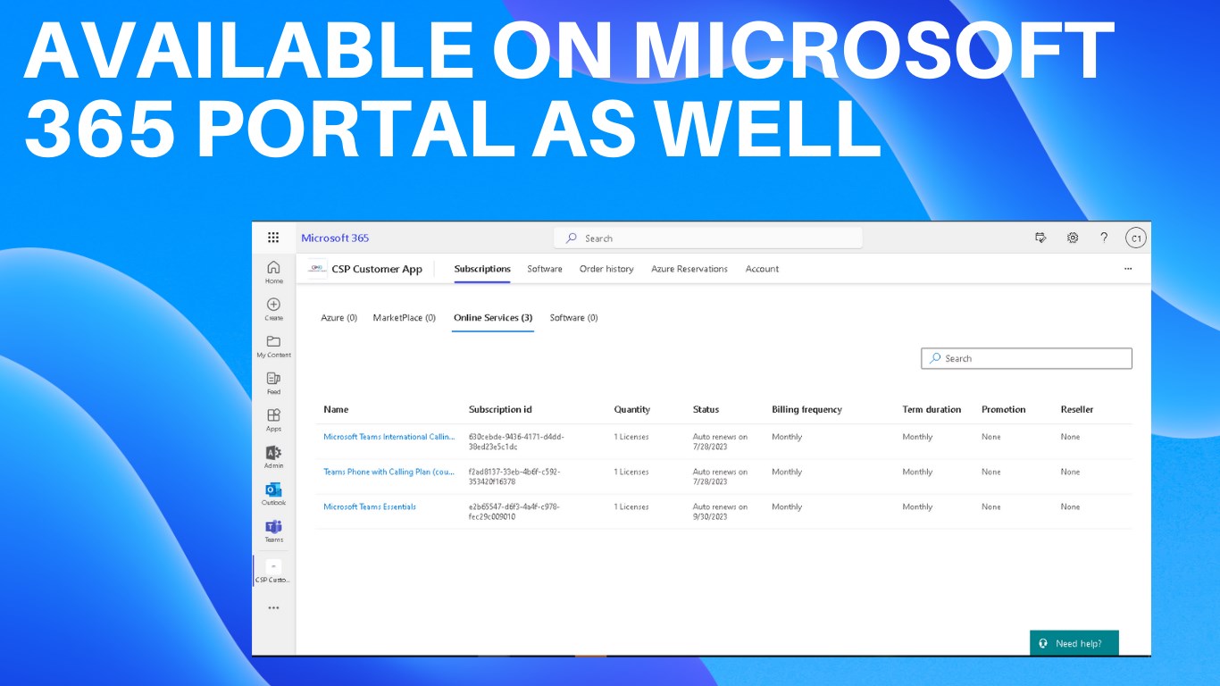Select the Online Services (3) sub-tab
Viewport: 1220px width, 686px height.
coord(493,318)
